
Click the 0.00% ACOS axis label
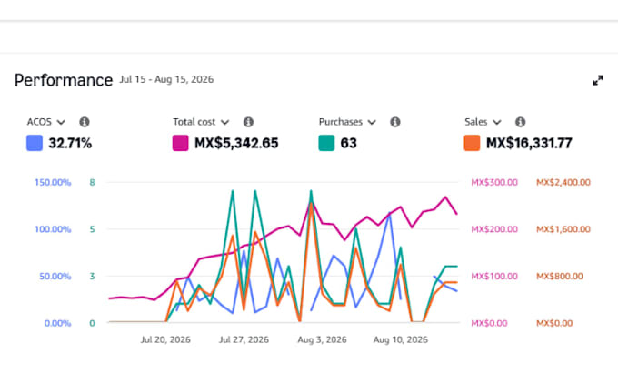(x=57, y=323)
